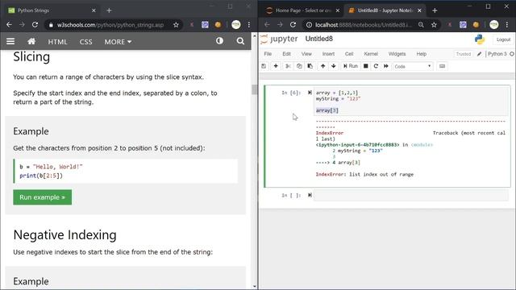The height and width of the screenshot is (290, 516).
Task: Go to the W3Schools home icon
Action: pos(31,41)
